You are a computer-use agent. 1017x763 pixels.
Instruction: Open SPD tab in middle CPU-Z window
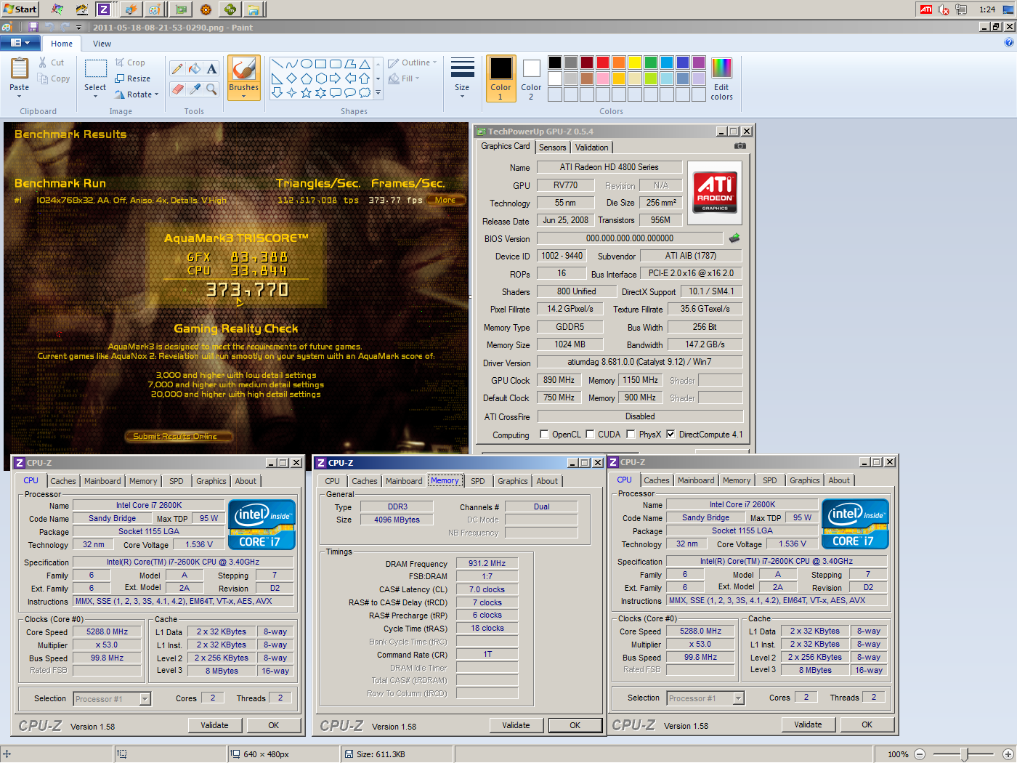coord(477,481)
